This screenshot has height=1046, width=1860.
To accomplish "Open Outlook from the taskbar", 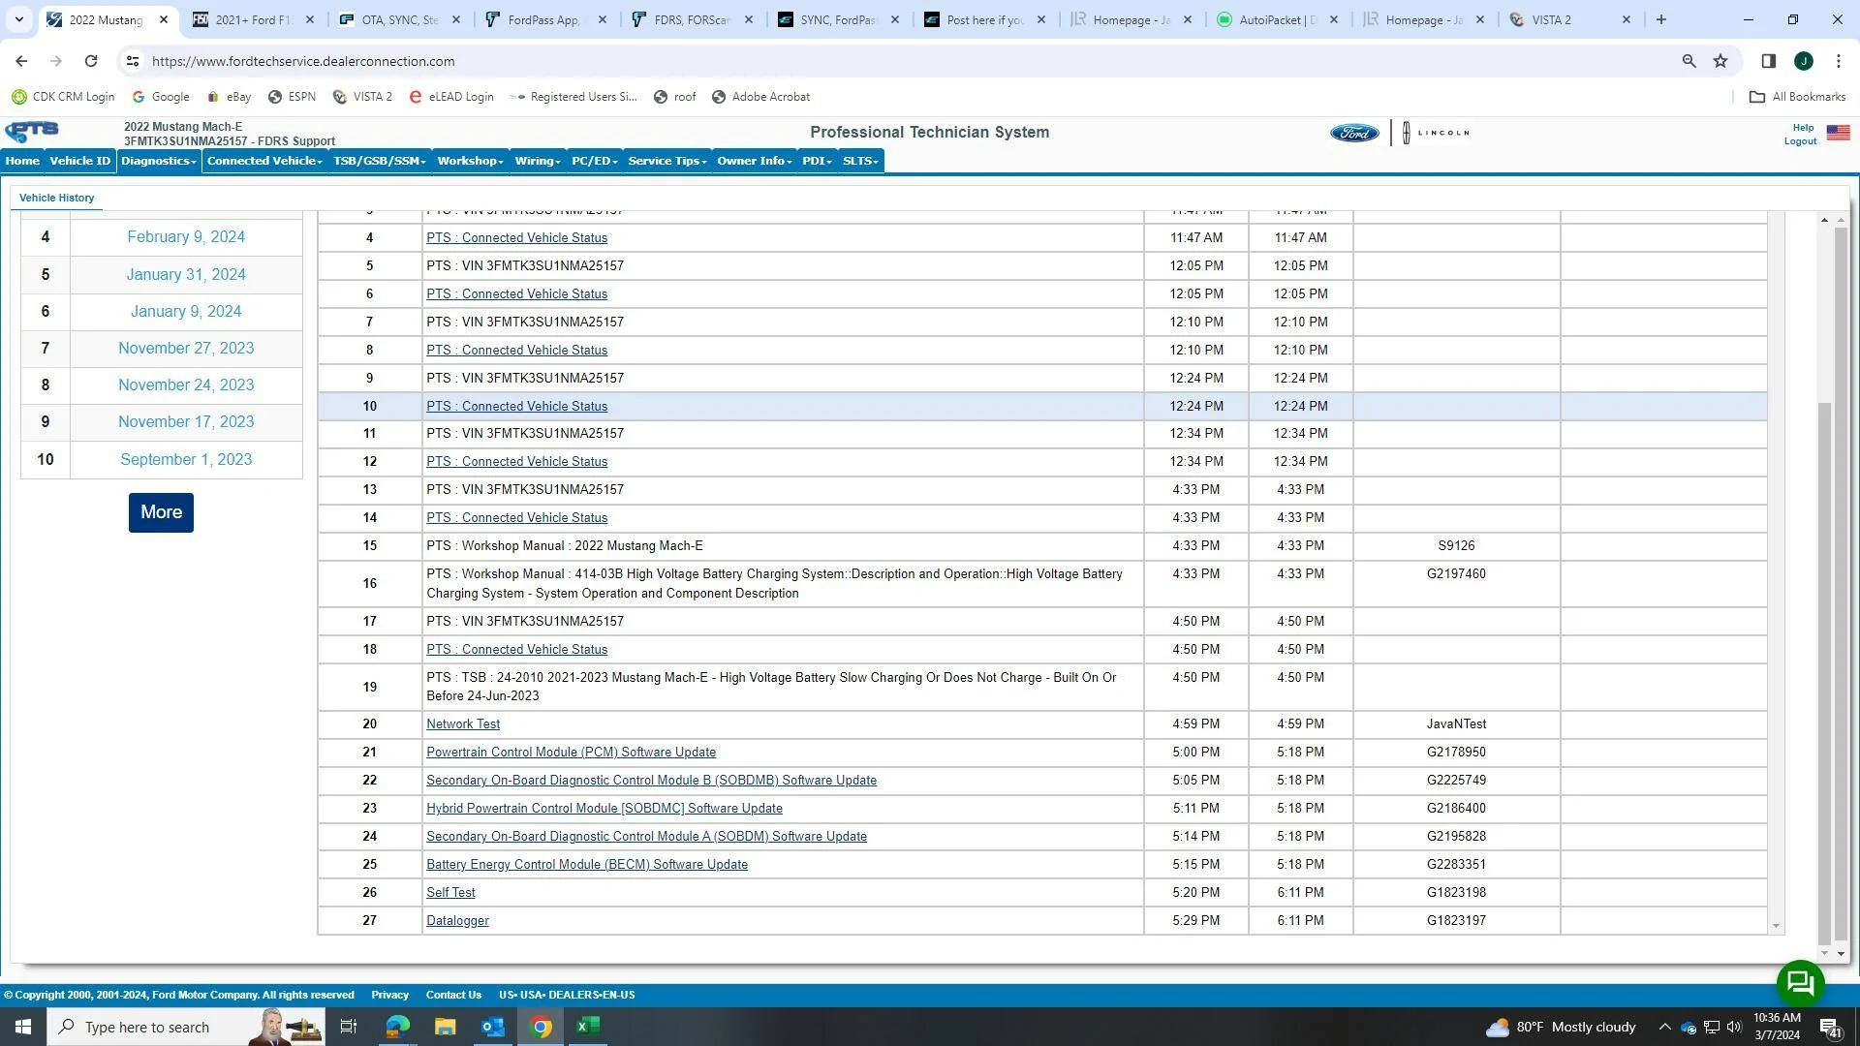I will [493, 1027].
